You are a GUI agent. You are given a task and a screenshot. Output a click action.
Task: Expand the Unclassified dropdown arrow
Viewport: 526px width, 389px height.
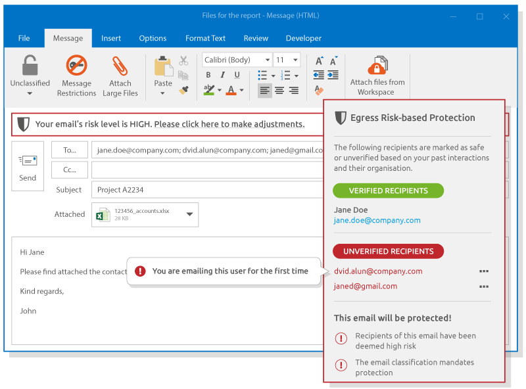30,93
